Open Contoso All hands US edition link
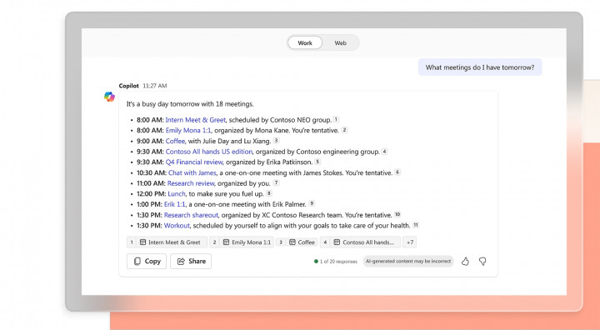The width and height of the screenshot is (600, 330). tap(209, 152)
